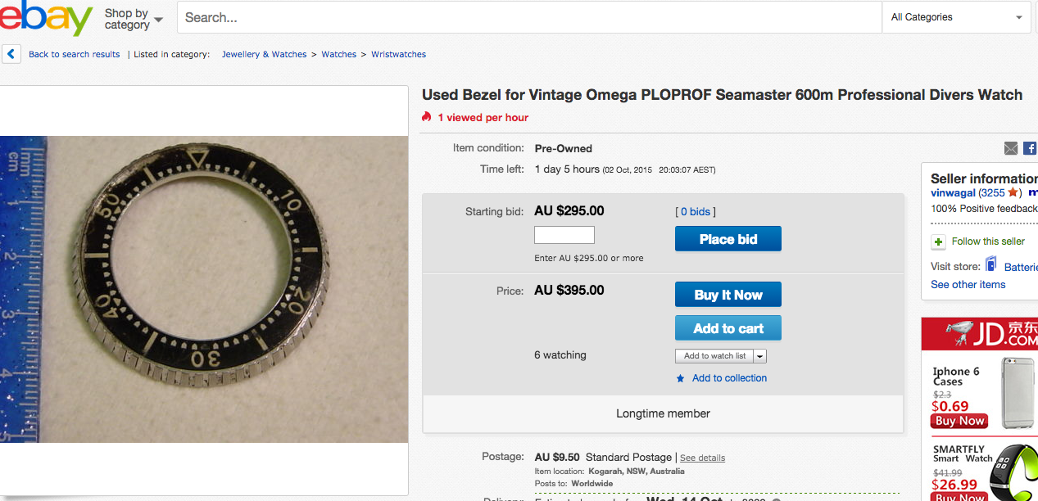
Task: Click the back arrow icon
Action: (x=11, y=54)
